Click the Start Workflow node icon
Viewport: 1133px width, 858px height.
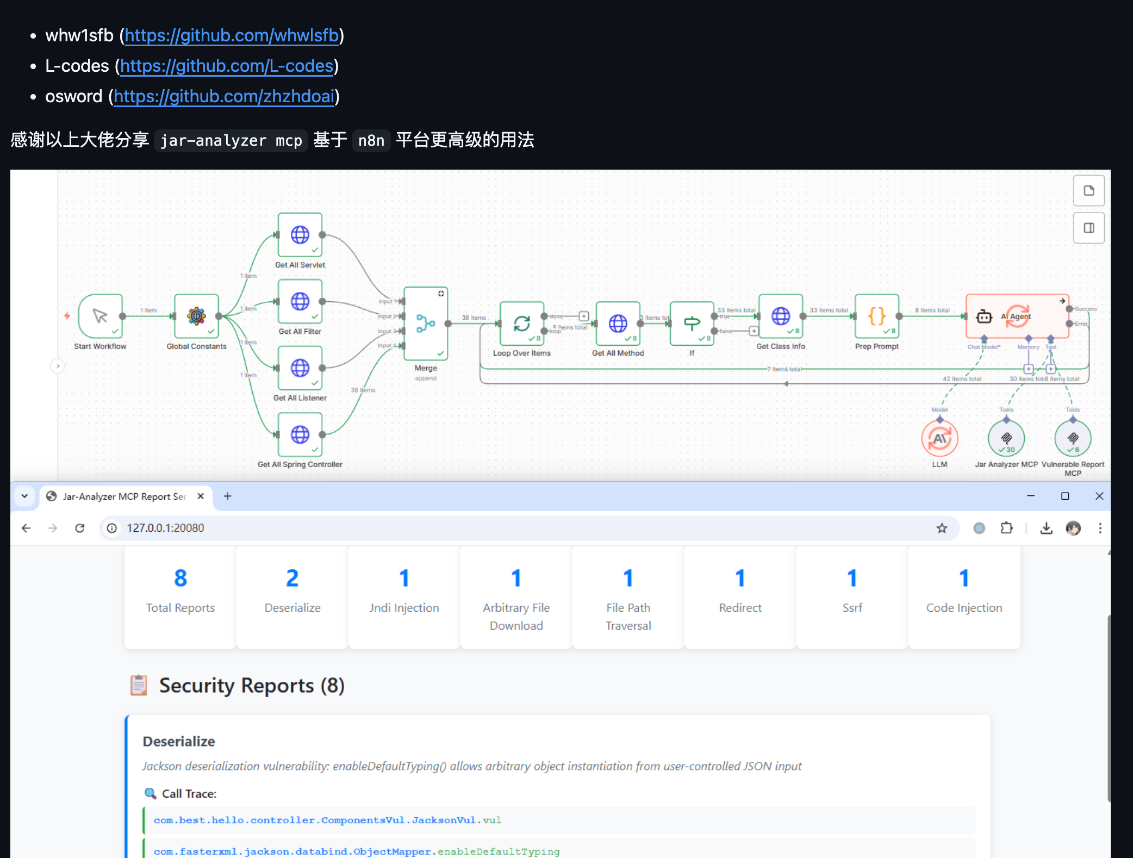(101, 316)
